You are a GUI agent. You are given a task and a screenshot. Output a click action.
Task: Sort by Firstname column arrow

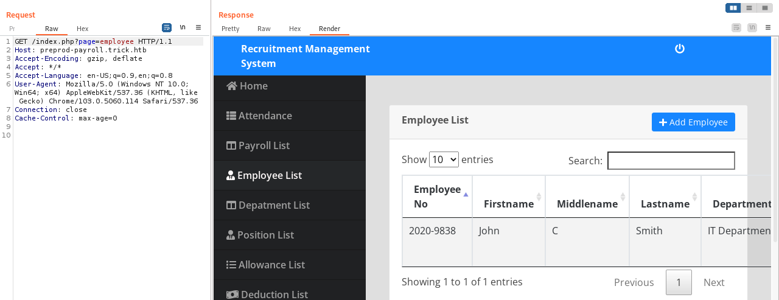539,197
